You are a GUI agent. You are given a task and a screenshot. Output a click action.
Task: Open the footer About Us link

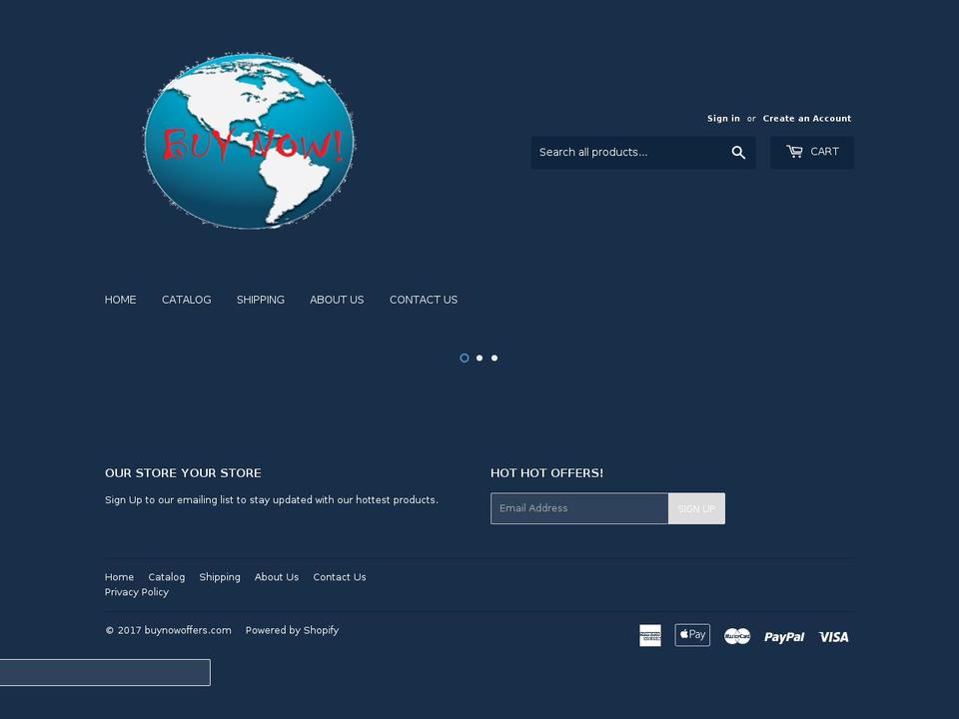click(277, 577)
